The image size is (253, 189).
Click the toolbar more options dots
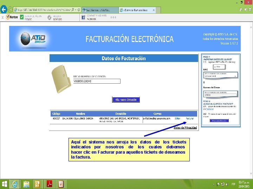tap(113, 17)
